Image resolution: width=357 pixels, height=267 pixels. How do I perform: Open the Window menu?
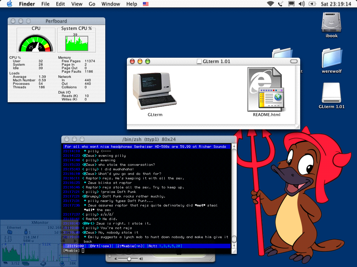111,4
